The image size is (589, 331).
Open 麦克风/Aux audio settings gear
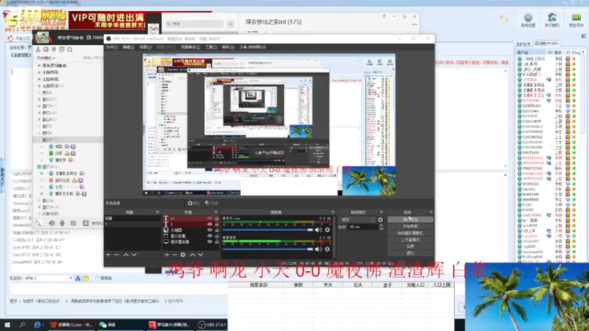327,229
